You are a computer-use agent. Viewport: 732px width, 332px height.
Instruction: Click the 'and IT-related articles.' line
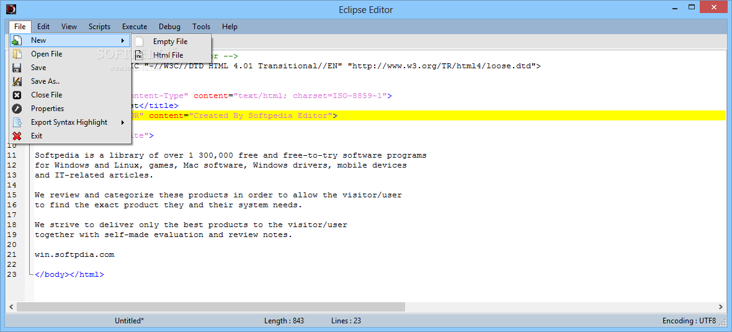94,175
